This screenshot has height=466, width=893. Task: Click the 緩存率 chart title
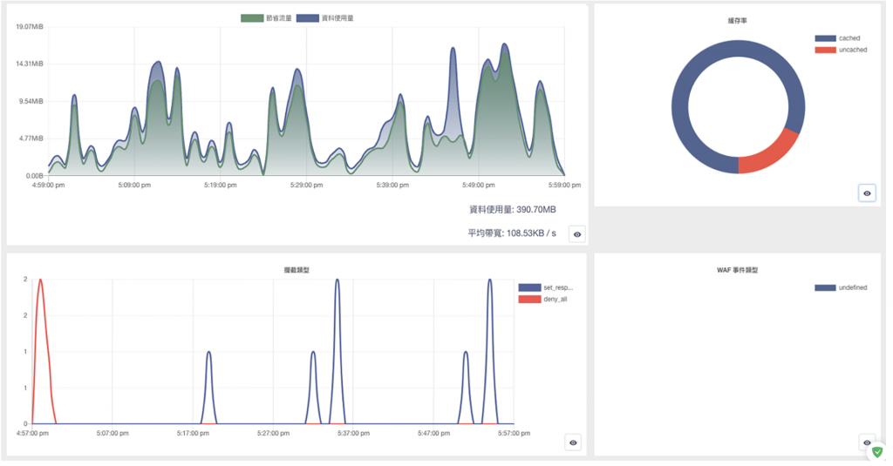coord(738,21)
